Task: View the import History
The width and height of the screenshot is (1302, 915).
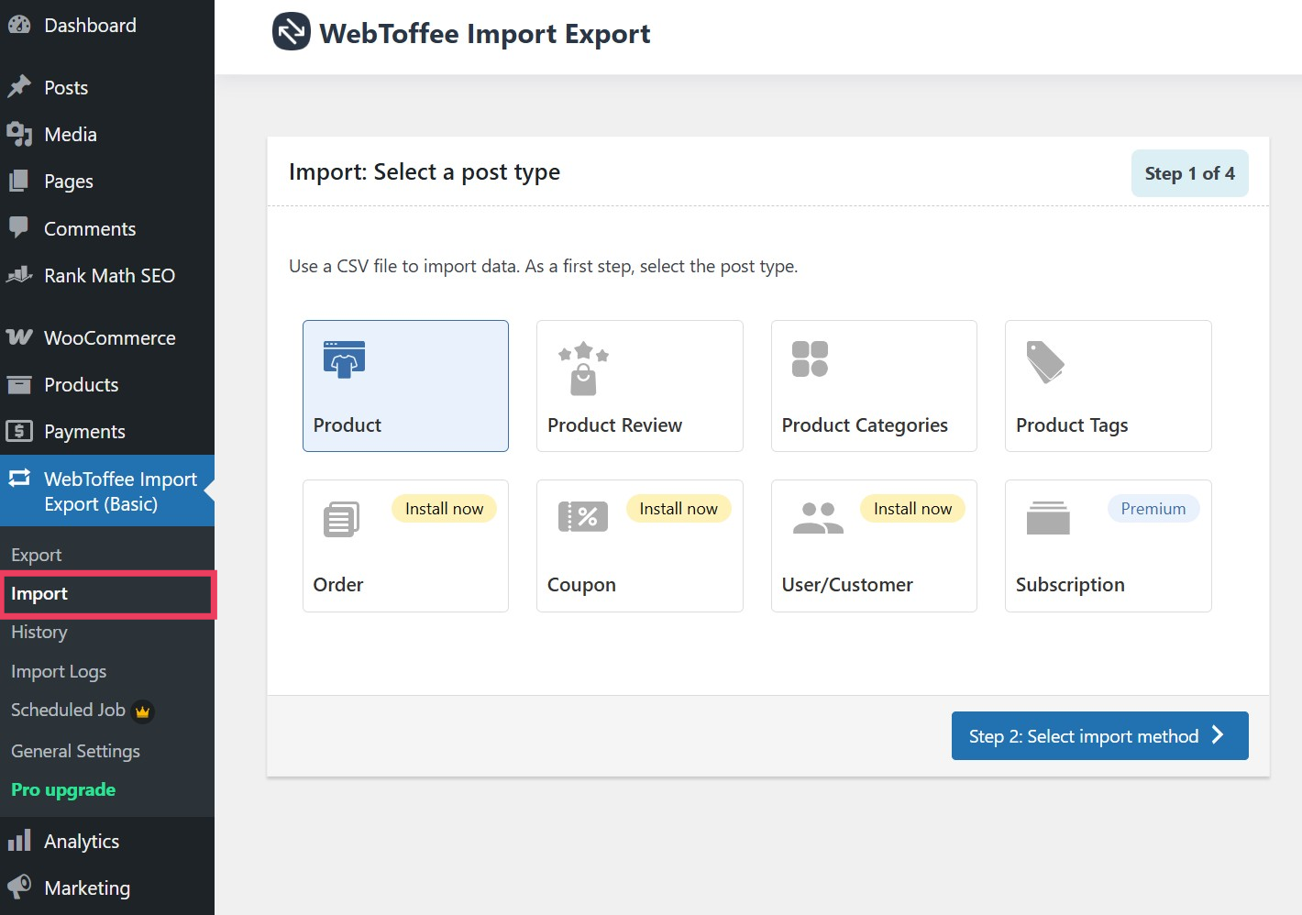Action: 39,632
